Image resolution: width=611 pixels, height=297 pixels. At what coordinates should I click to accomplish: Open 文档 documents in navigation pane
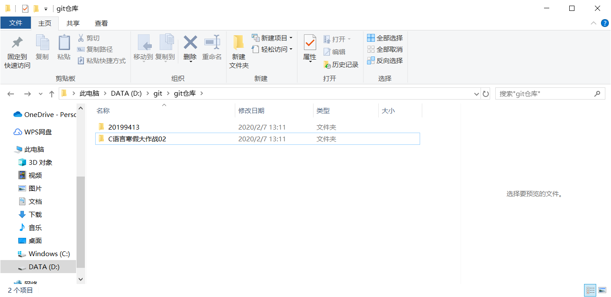coord(30,202)
